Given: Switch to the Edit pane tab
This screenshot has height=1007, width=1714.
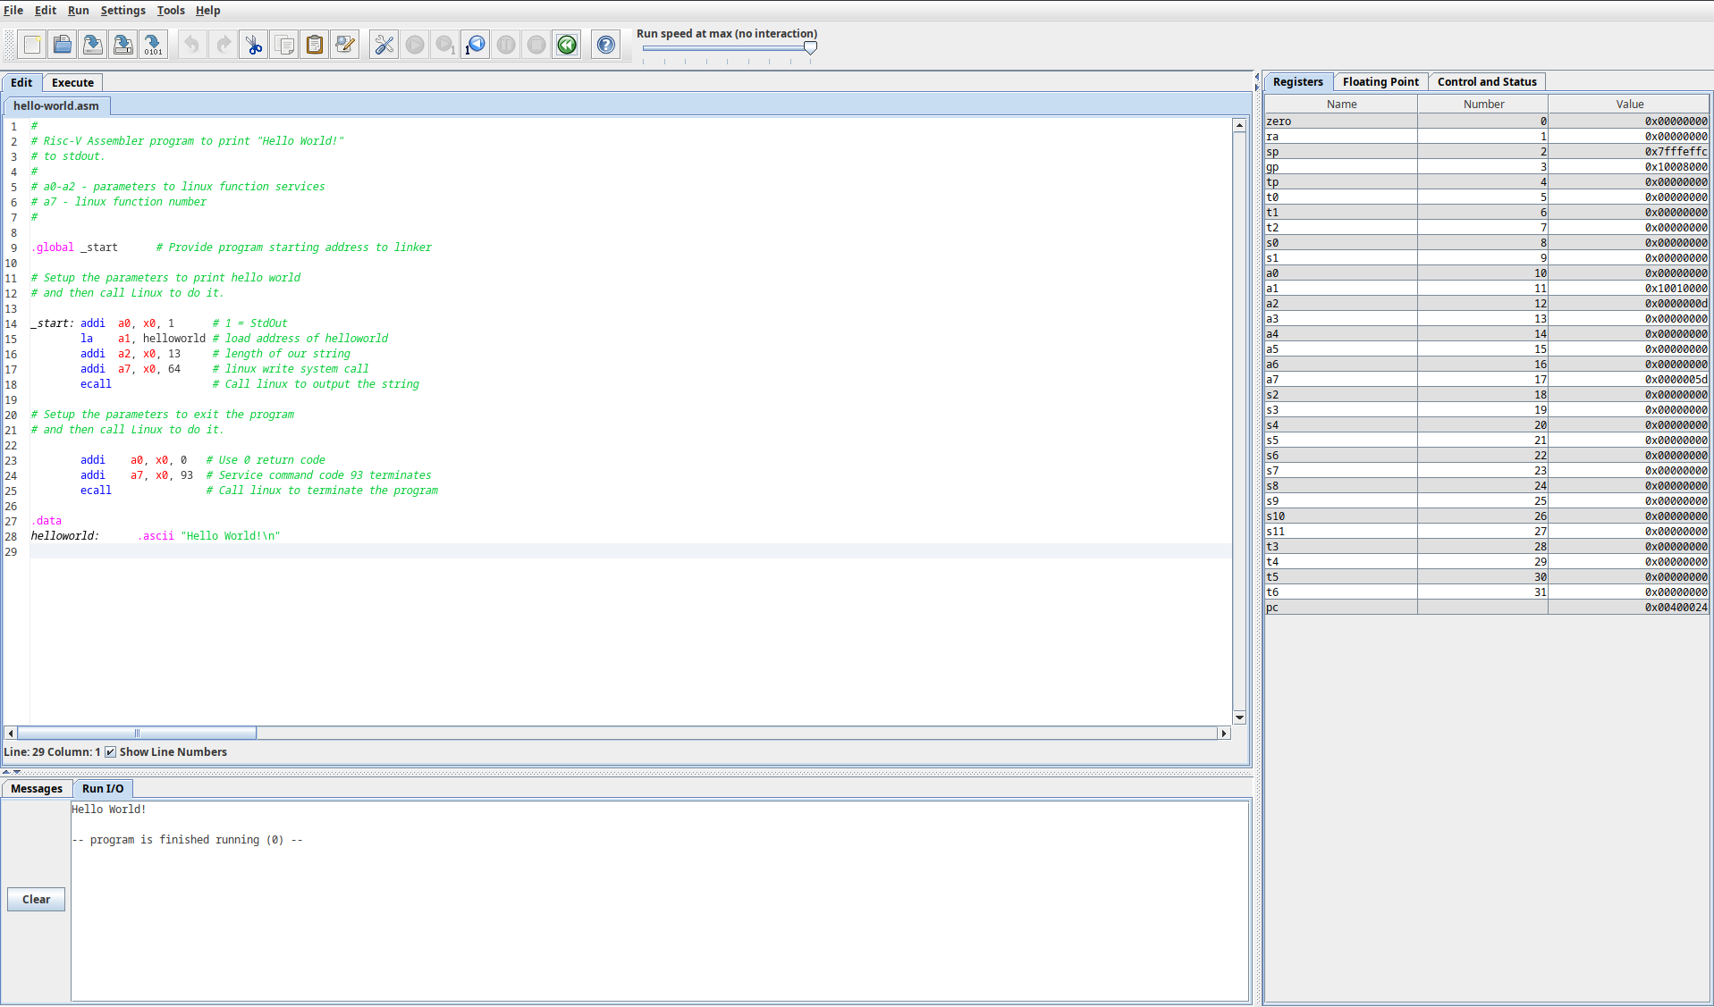Looking at the screenshot, I should pos(21,82).
